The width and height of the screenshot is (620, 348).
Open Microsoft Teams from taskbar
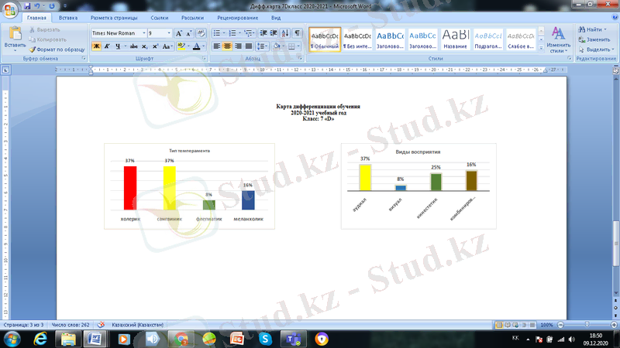coord(294,339)
